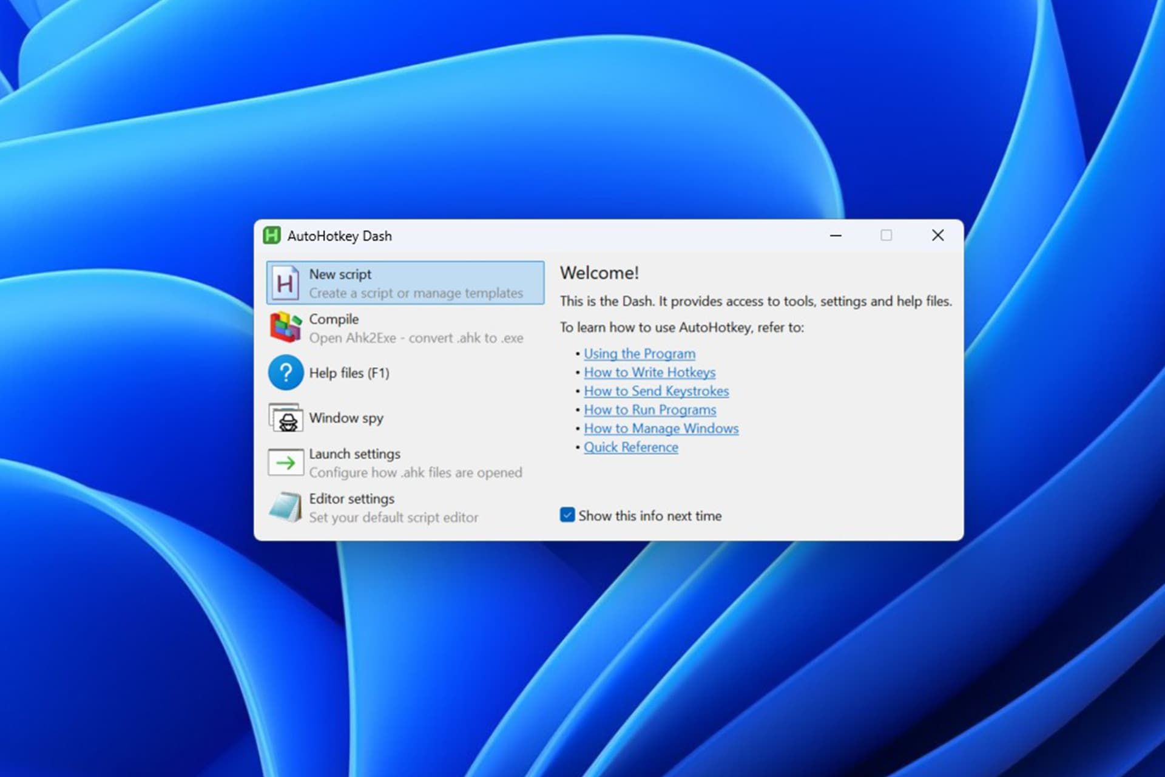Click 'Create a script or manage templates' text
The image size is (1165, 777).
416,293
